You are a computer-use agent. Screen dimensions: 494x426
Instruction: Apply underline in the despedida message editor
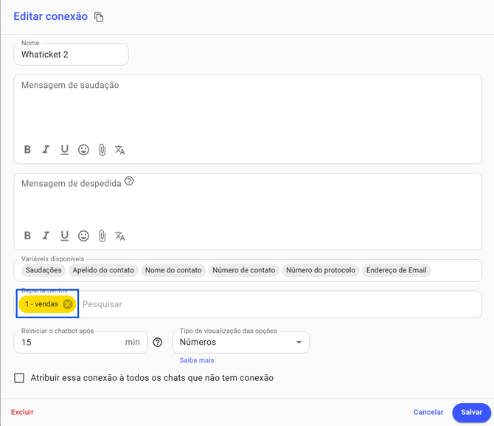(65, 236)
